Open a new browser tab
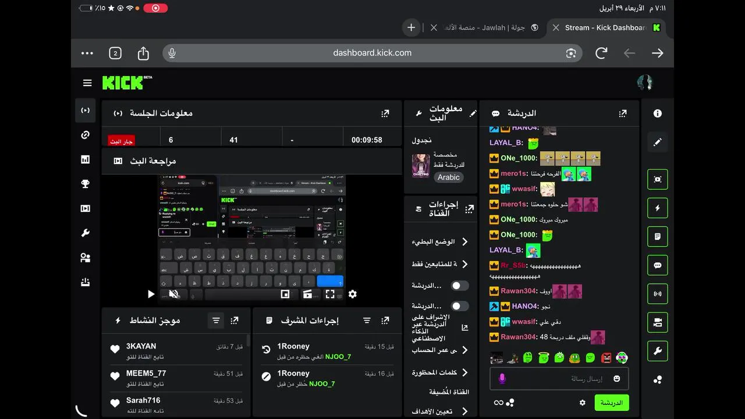 tap(411, 27)
